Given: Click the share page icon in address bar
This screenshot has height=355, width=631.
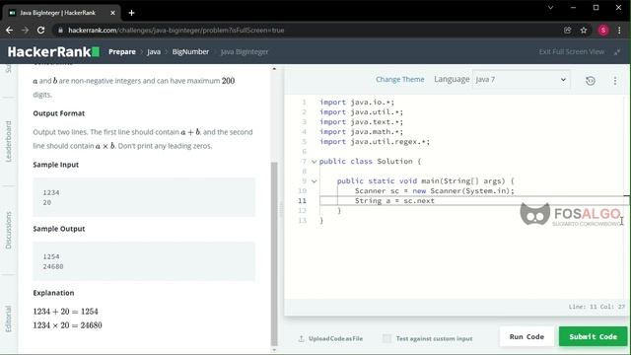Looking at the screenshot, I should [568, 31].
